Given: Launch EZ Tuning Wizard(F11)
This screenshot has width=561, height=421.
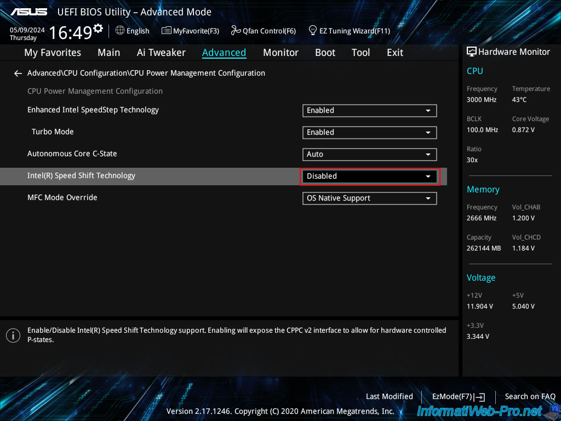Looking at the screenshot, I should 349,31.
